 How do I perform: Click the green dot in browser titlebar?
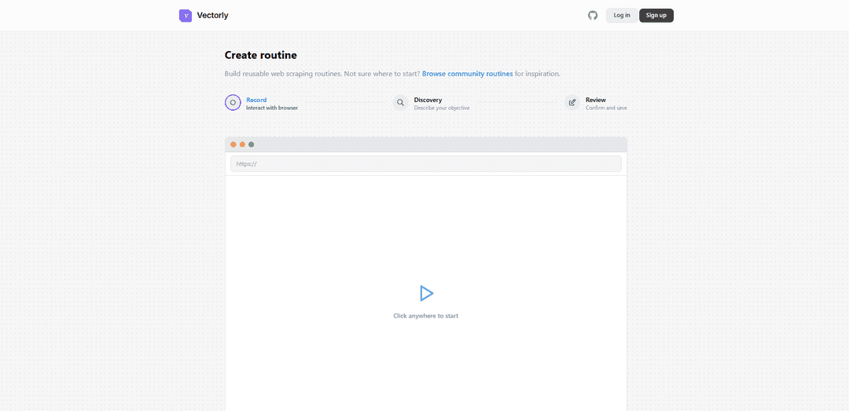[x=252, y=145]
